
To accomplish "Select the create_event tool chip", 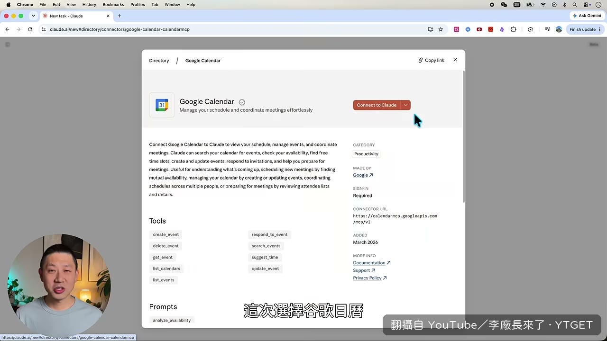I will click(x=166, y=234).
